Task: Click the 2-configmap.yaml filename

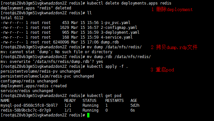Action: coord(119,28)
